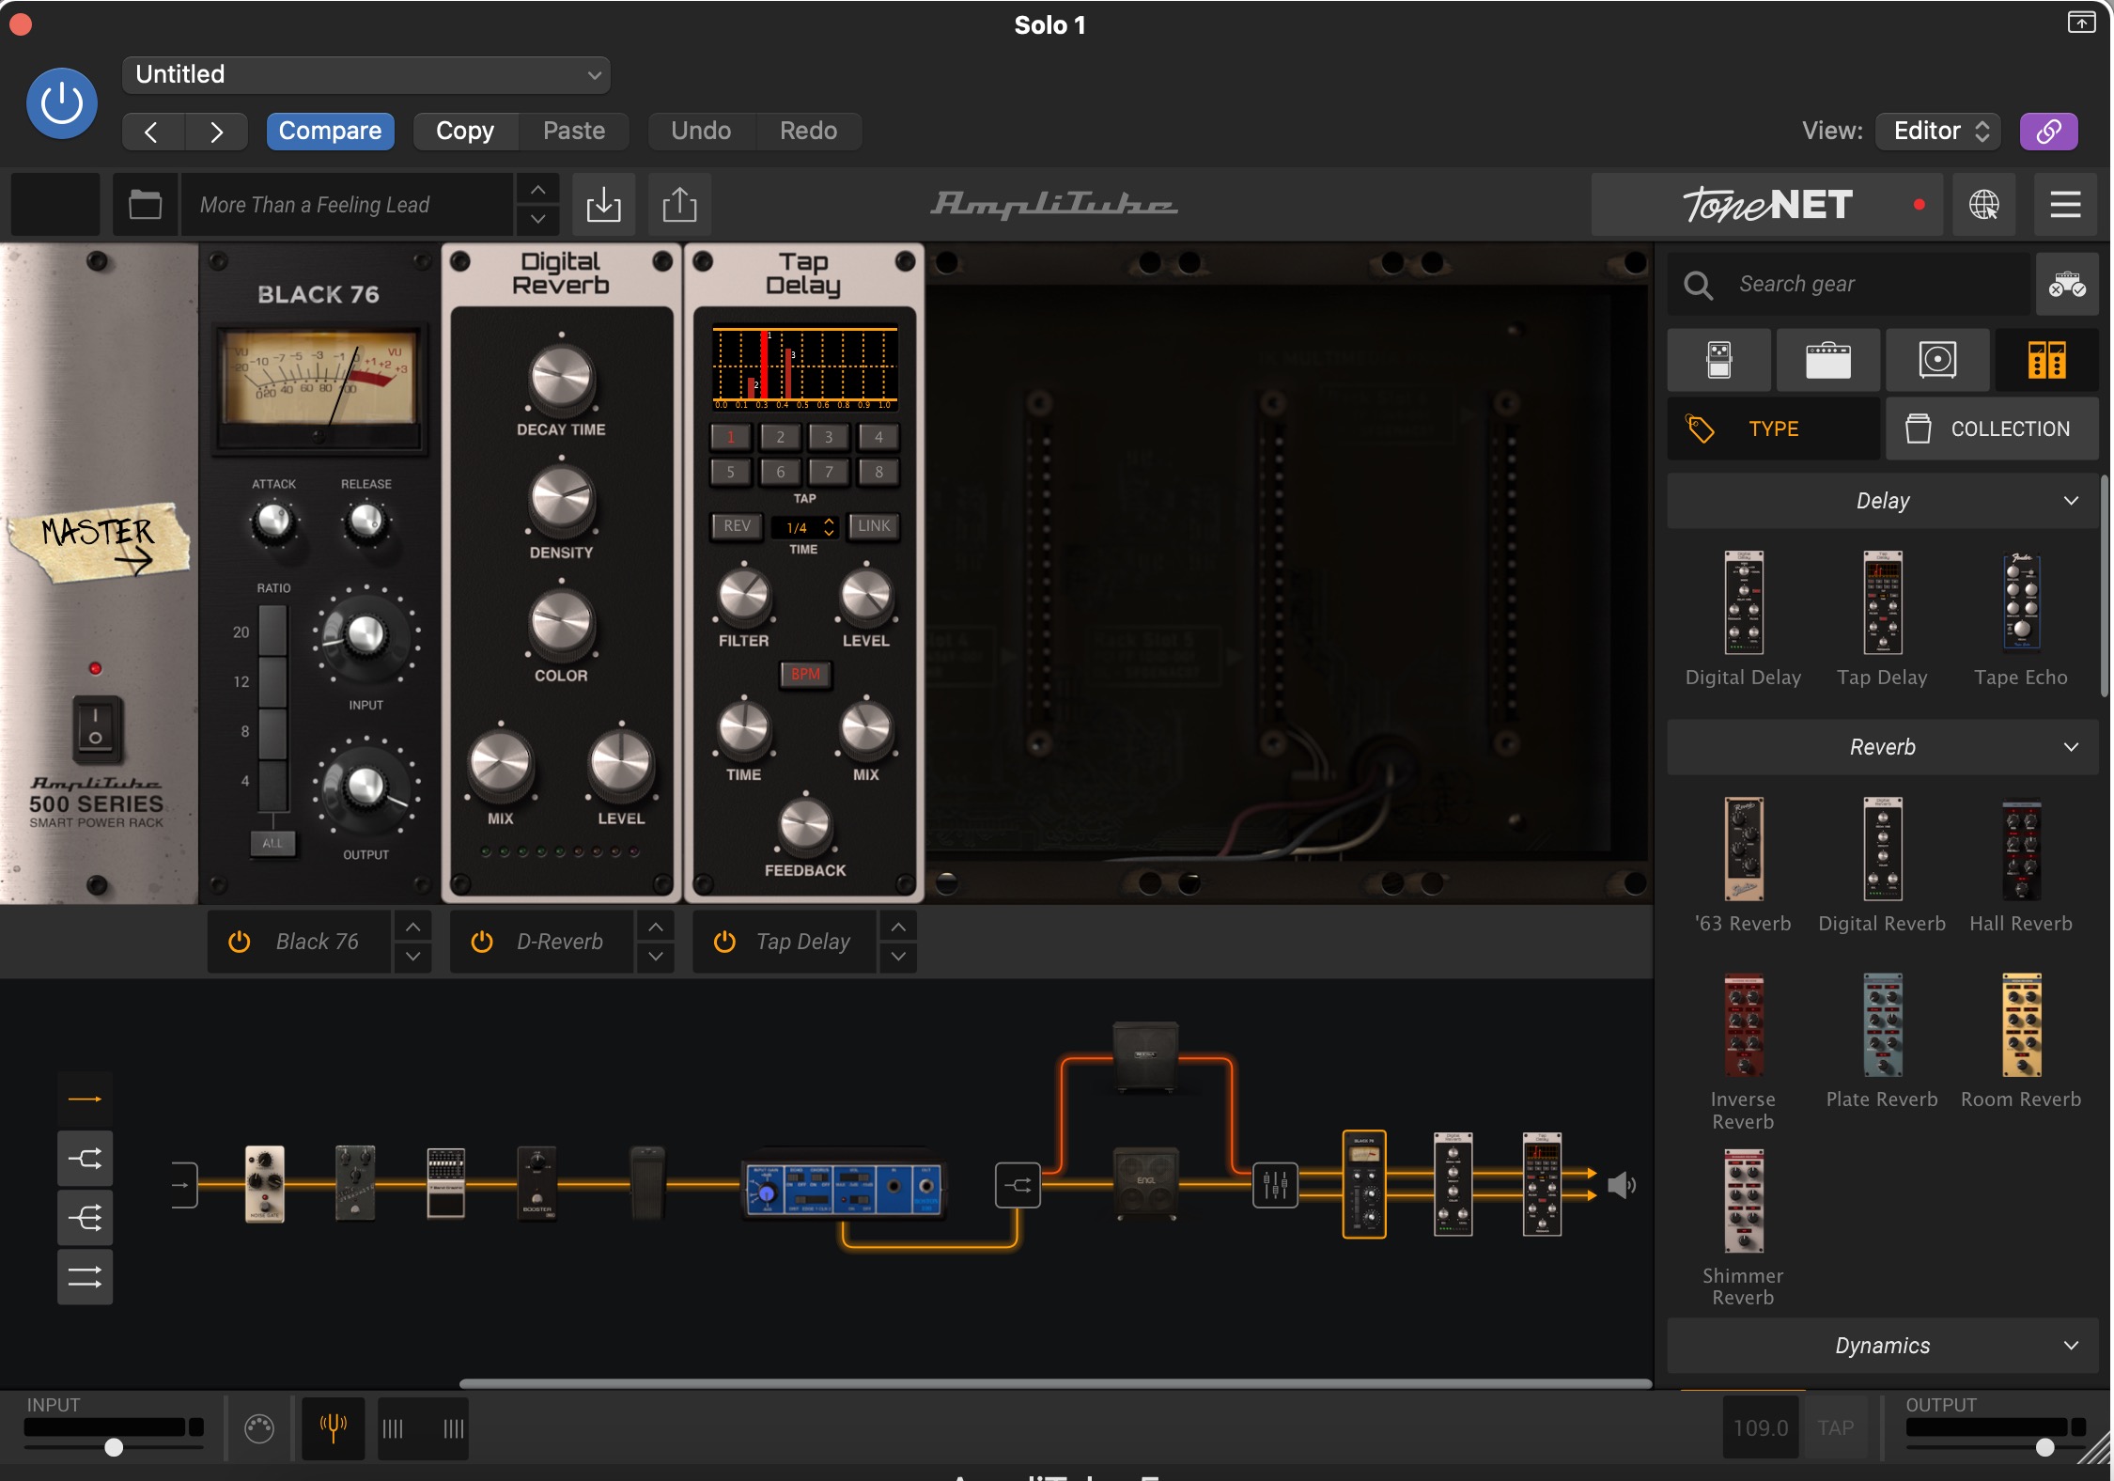Viewport: 2114px width, 1481px height.
Task: Click the input level slider handle
Action: coord(114,1447)
